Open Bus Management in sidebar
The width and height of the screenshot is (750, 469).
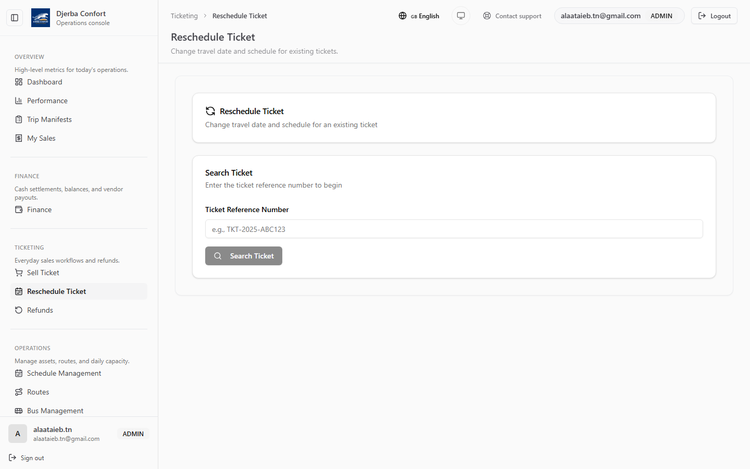55,411
